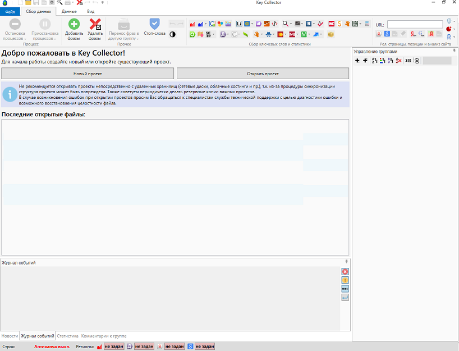Click Wordstat region 'не задан' in status bar

click(x=114, y=347)
